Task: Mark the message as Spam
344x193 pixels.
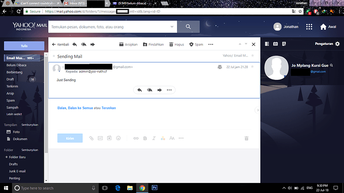Action: 196,44
